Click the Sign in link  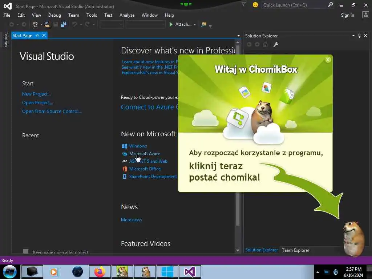347,15
